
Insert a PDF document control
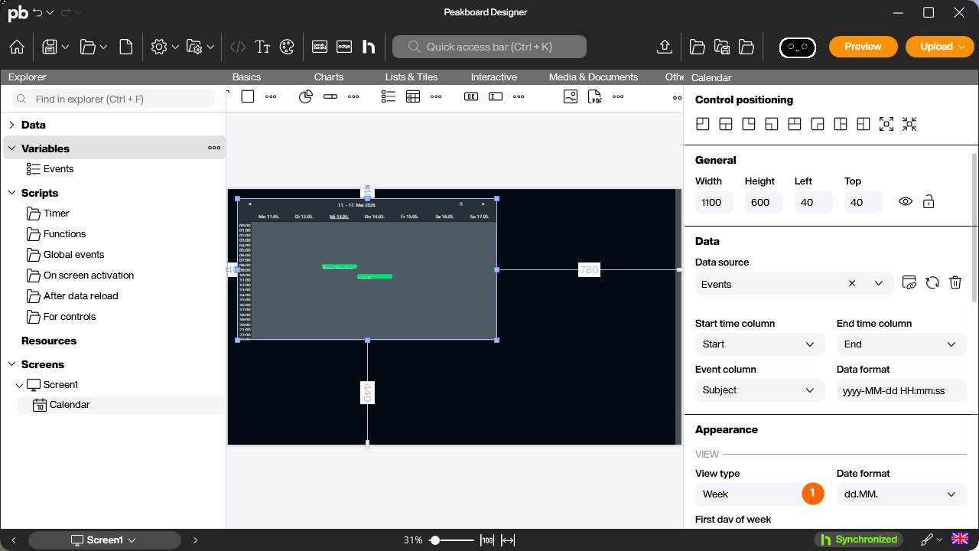click(595, 96)
